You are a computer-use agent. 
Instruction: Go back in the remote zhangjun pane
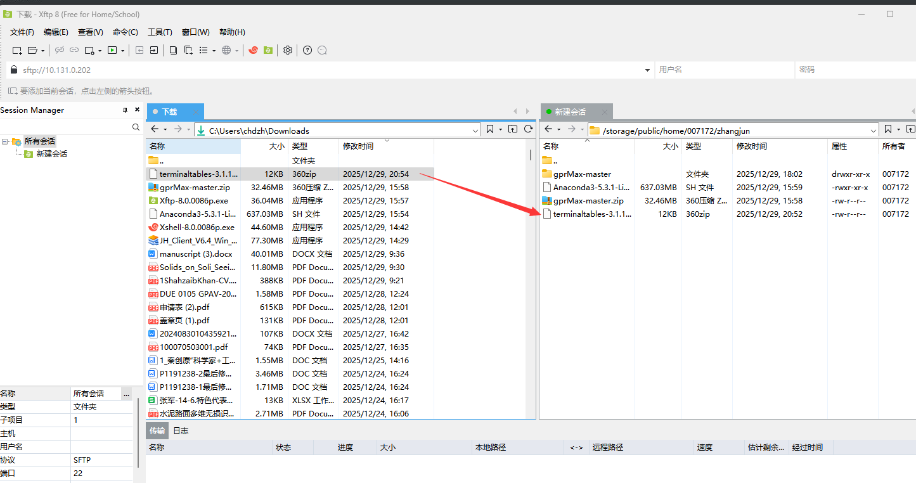tap(548, 129)
